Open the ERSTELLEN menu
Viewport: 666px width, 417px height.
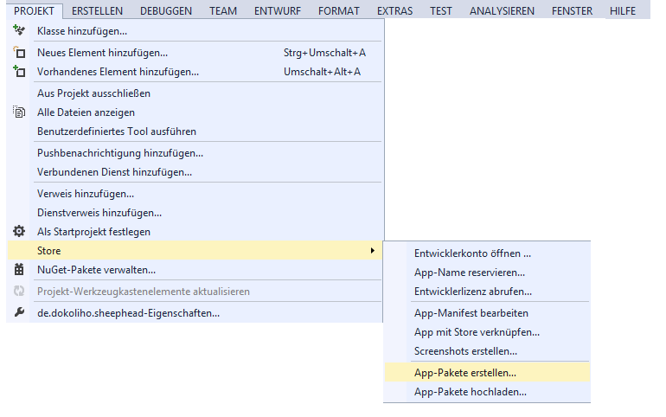click(x=97, y=10)
